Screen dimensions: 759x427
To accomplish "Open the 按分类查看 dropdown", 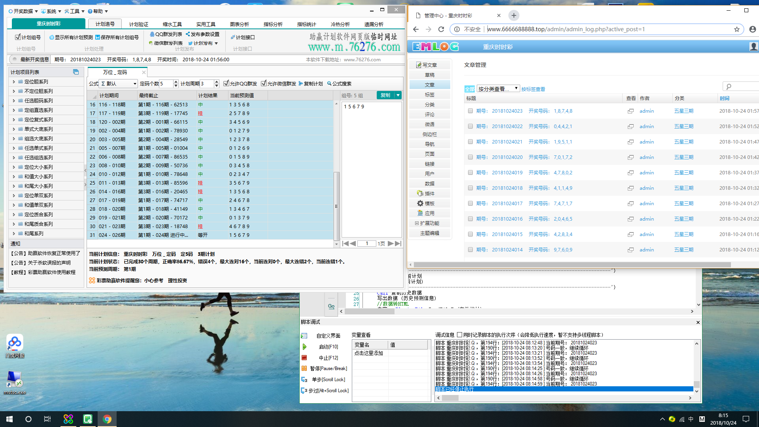I will [498, 89].
